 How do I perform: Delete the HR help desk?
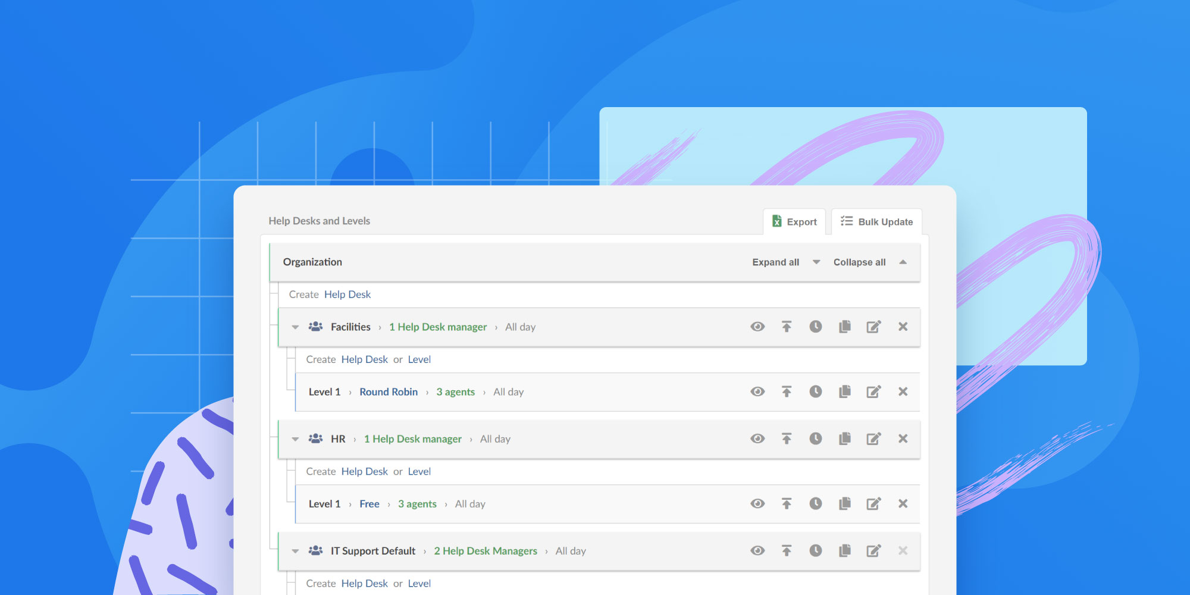[903, 439]
